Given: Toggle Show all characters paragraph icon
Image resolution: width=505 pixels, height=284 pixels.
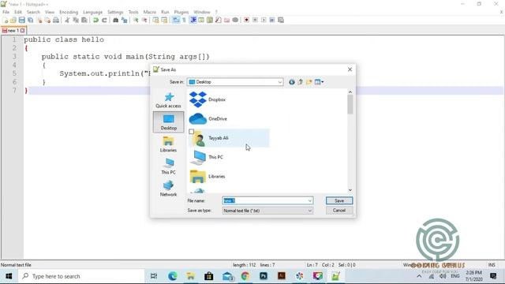Looking at the screenshot, I should 184,20.
